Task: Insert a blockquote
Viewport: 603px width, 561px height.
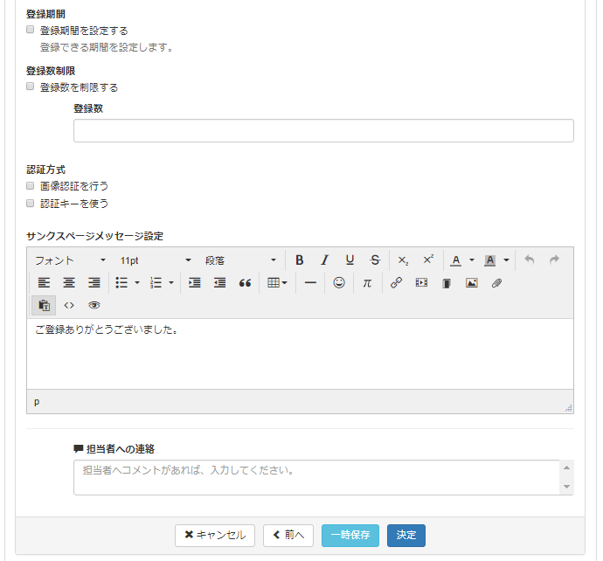Action: [x=246, y=283]
